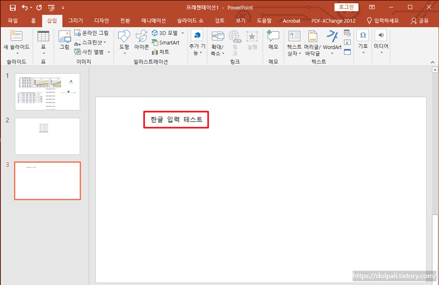Click the 로그인 sign-in button
The image size is (439, 285).
coord(346,7)
